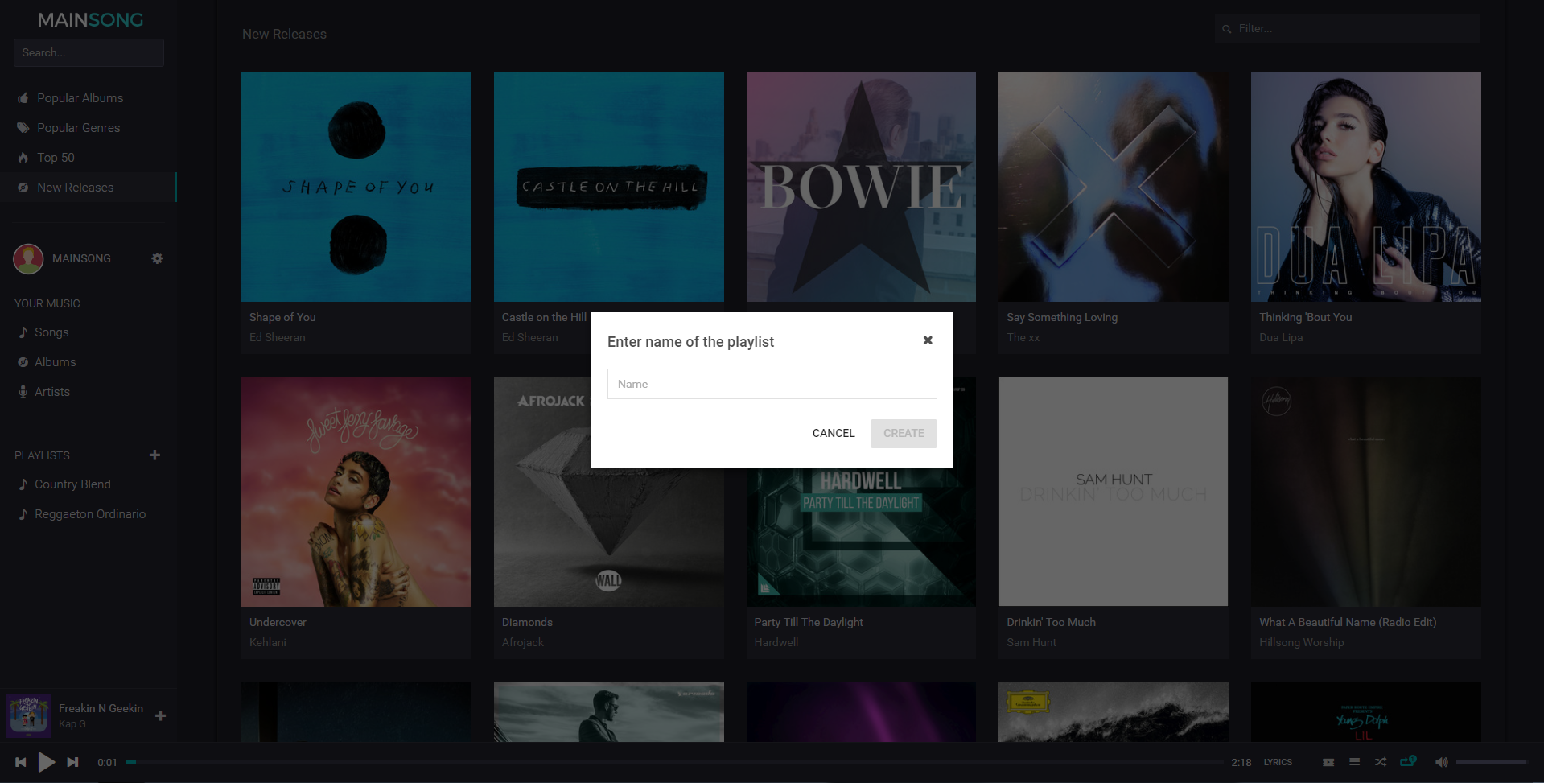Open Dua Lipa Thinking 'Bout You cover
Viewport: 1544px width, 783px height.
(1366, 187)
